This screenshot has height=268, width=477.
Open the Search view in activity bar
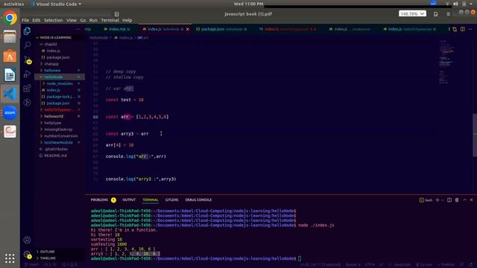[27, 45]
